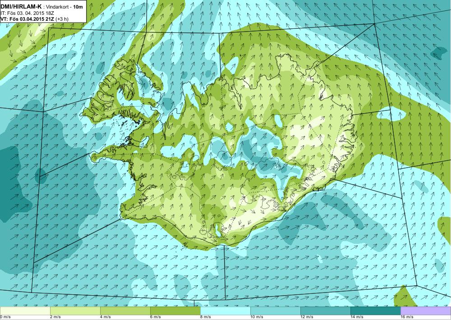The image size is (451, 320).
Task: Click the '14 m/s' legend label
Action: pyautogui.click(x=357, y=317)
